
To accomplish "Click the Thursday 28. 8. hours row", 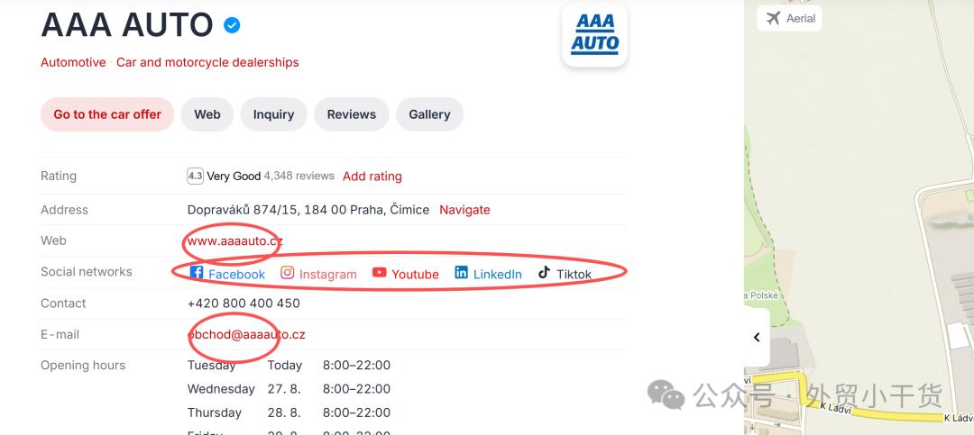I will (x=289, y=412).
